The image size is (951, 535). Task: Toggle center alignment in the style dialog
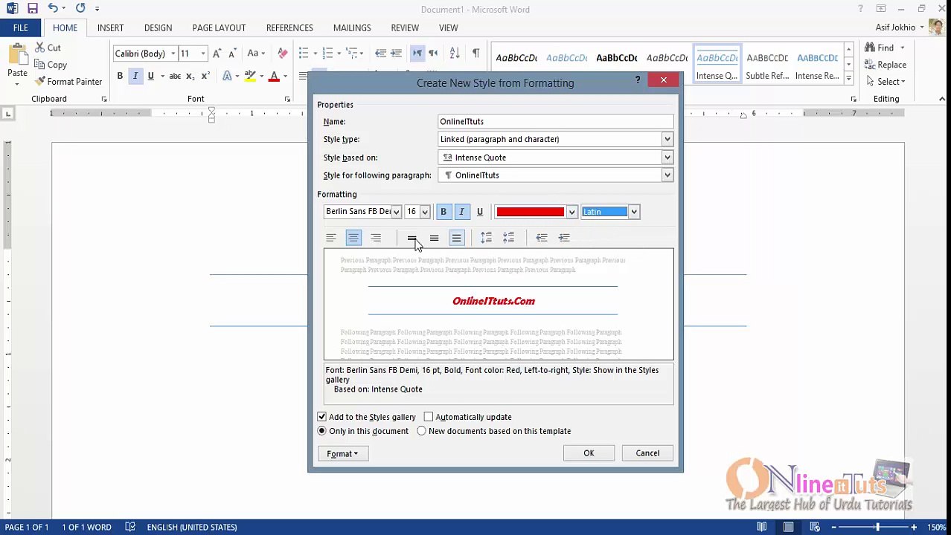[353, 238]
